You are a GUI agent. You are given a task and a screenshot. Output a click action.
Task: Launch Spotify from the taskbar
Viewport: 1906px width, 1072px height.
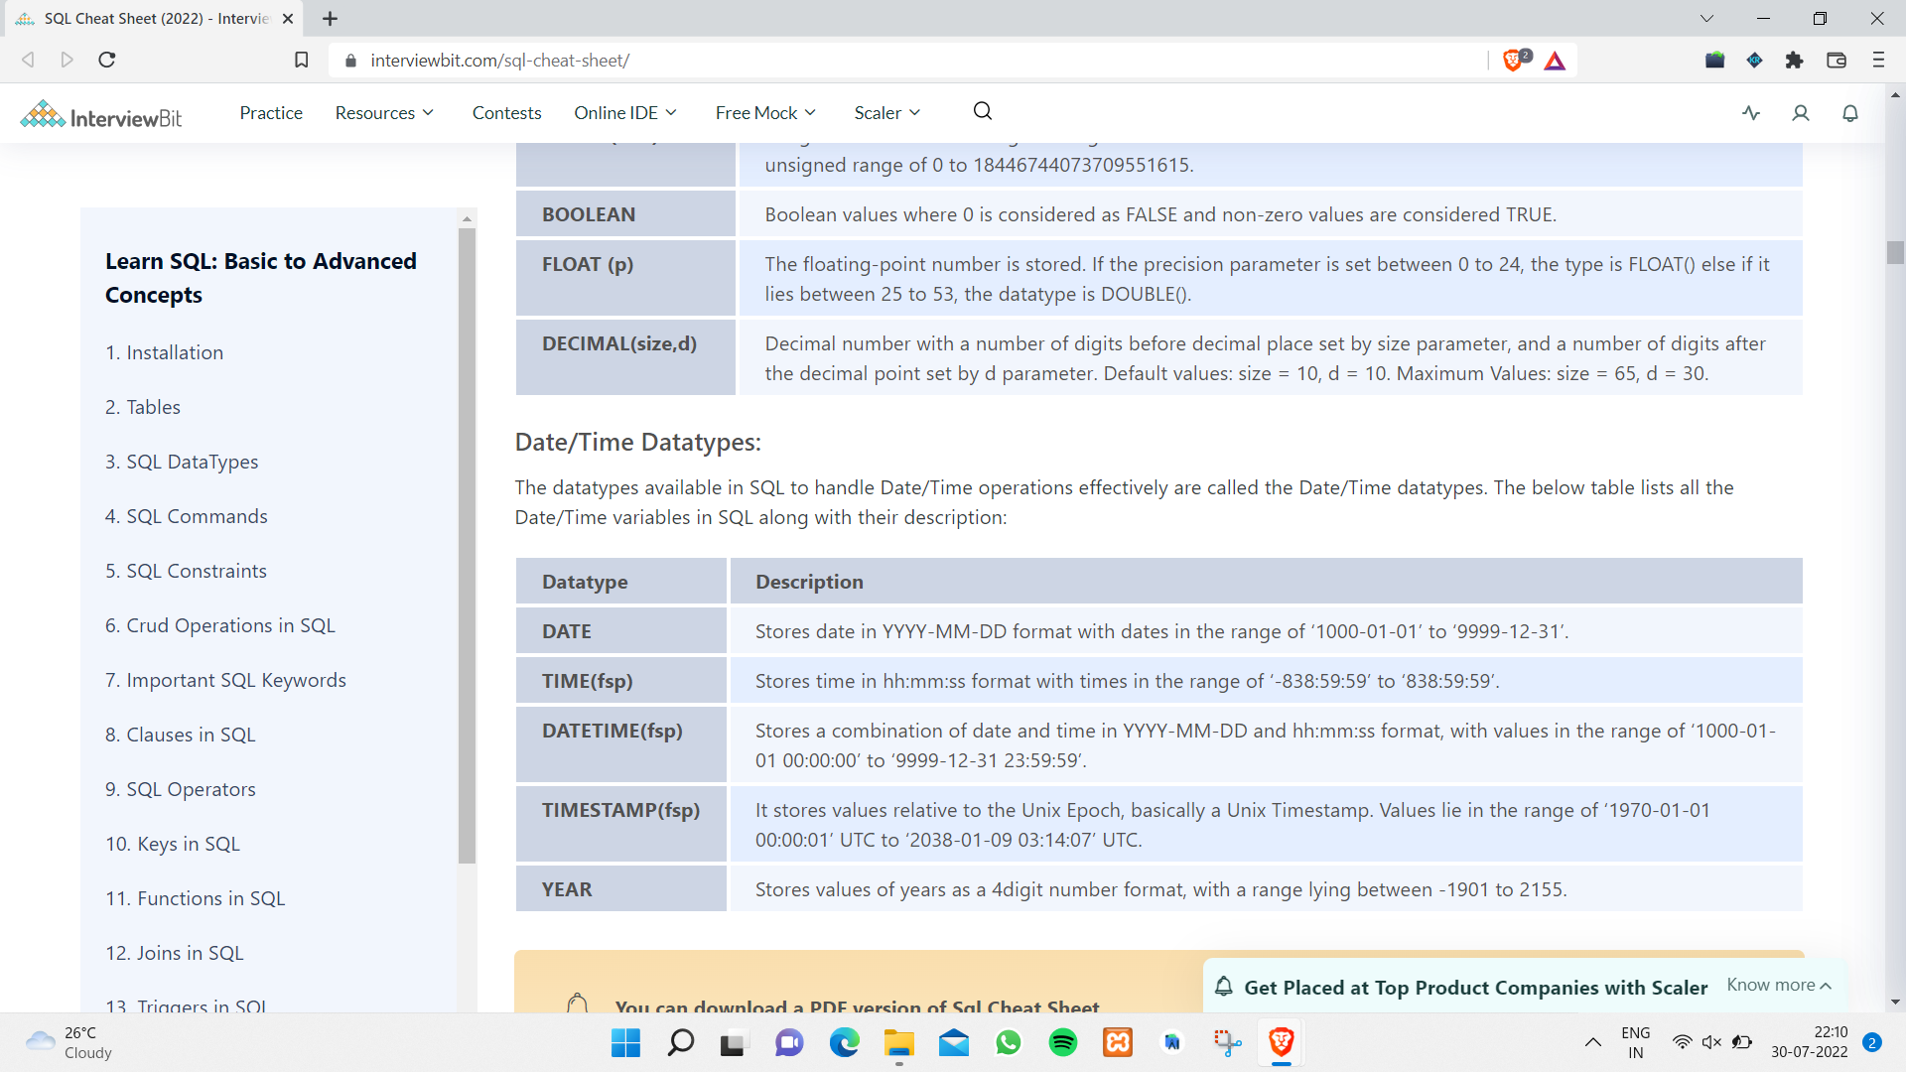click(x=1062, y=1043)
